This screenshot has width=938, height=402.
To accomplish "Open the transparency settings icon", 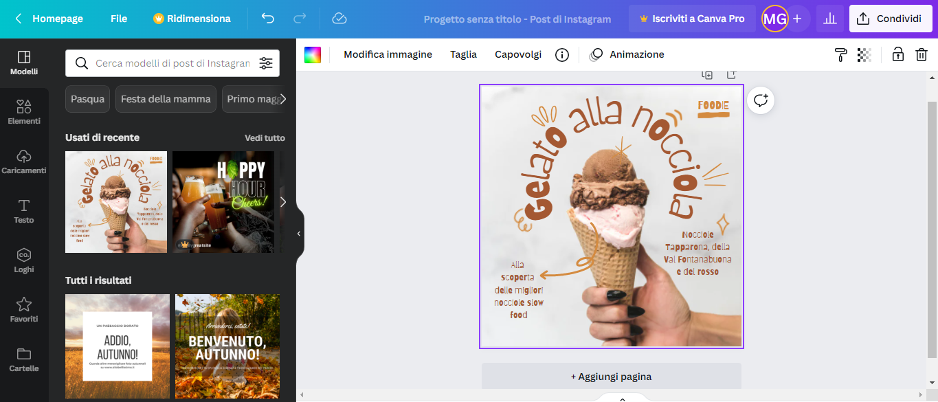I will pos(864,54).
